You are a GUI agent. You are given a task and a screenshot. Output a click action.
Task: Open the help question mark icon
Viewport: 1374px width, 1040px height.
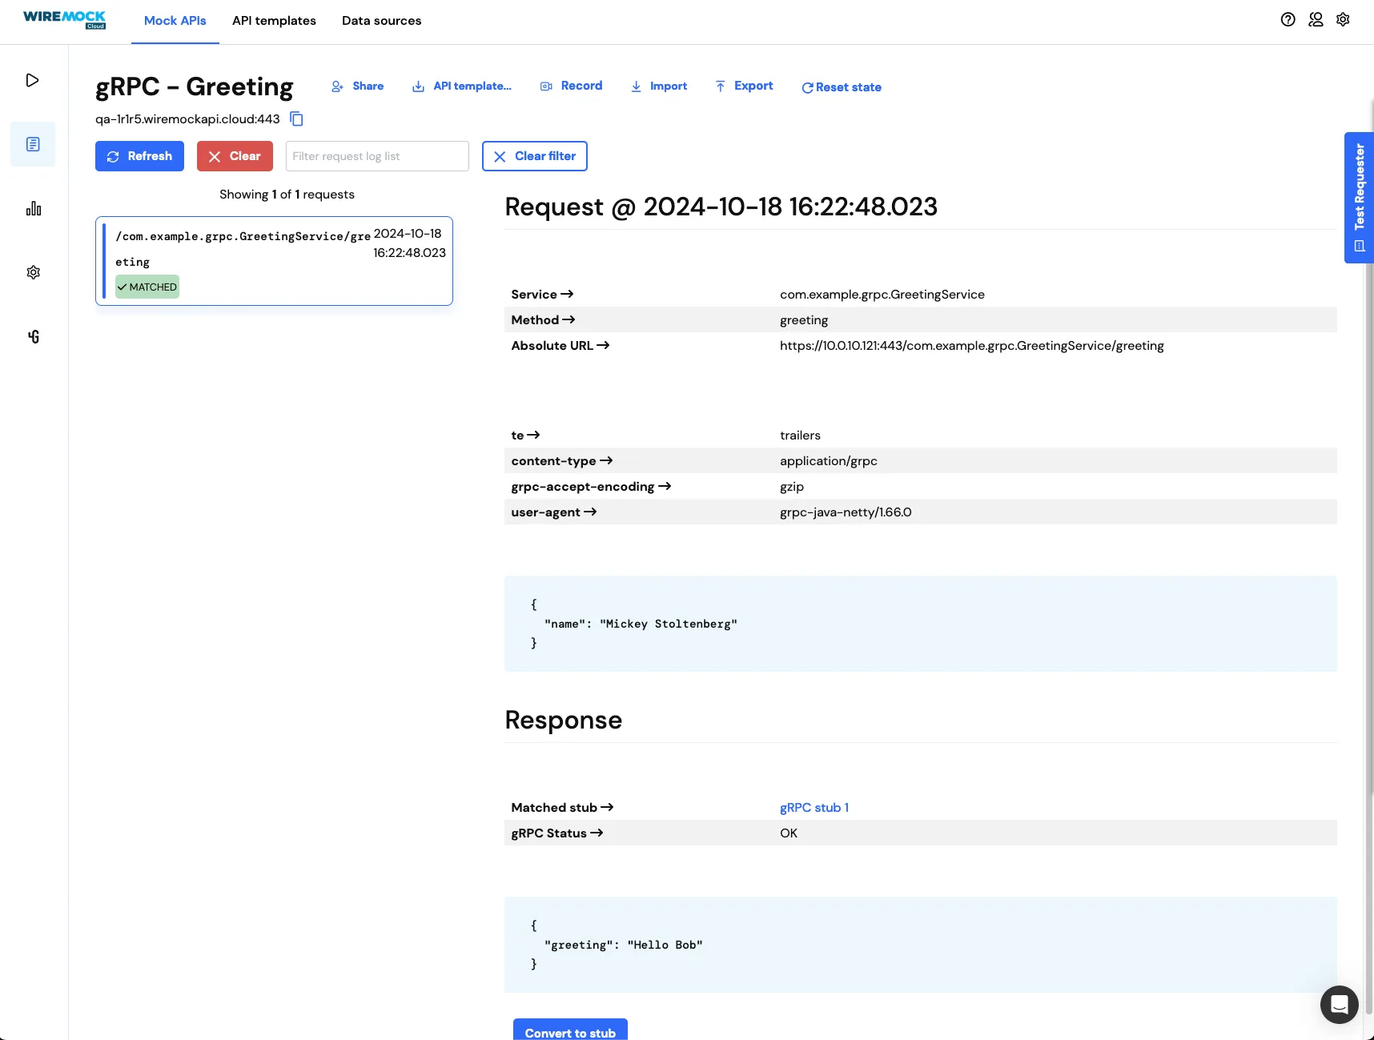pos(1288,20)
